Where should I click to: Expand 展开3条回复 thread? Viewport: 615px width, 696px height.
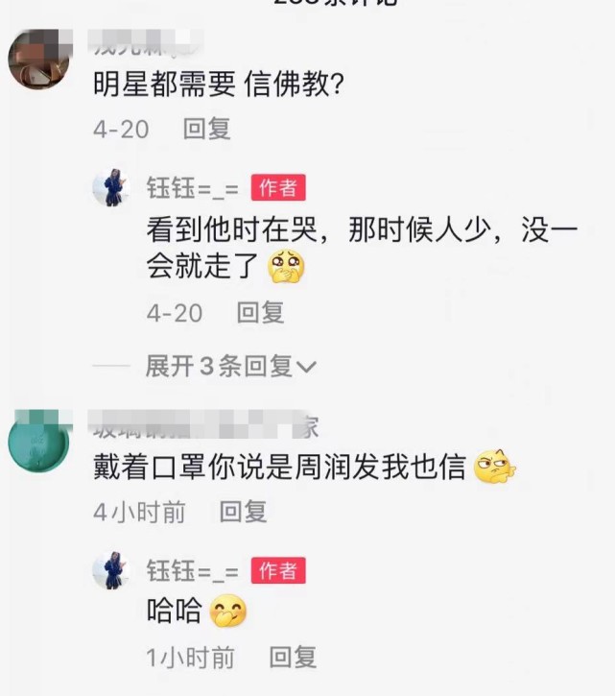[x=230, y=366]
